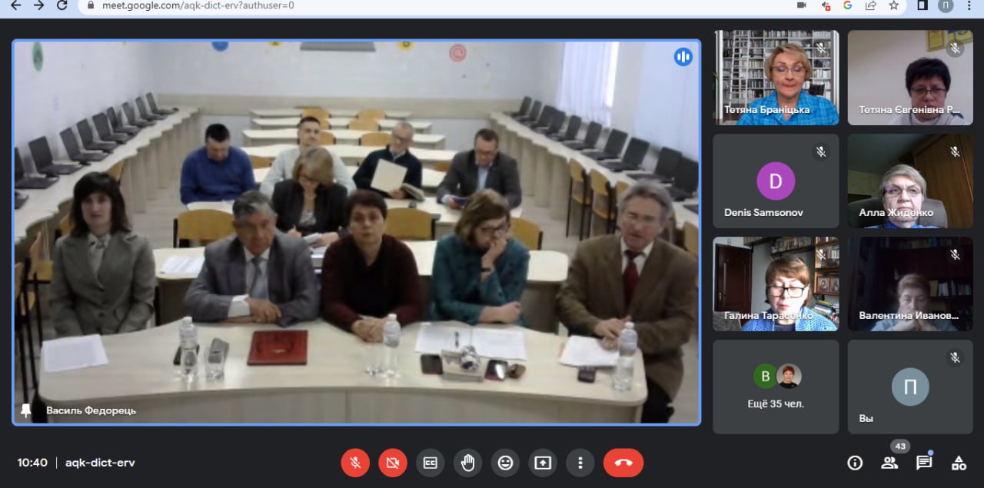Click the pin icon beside Василь Федорець
This screenshot has height=488, width=984.
pos(26,410)
